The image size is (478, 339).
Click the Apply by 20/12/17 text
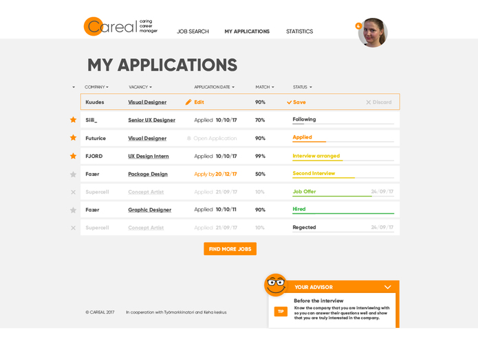(x=215, y=174)
